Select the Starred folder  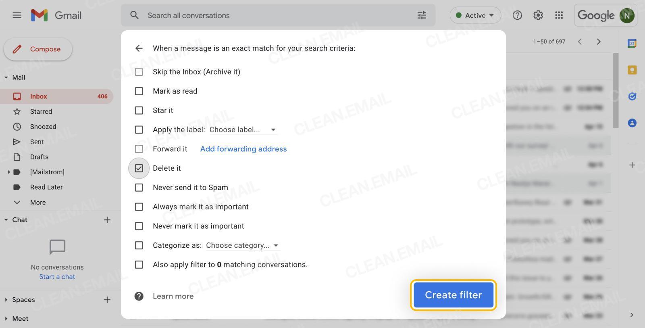(x=41, y=111)
